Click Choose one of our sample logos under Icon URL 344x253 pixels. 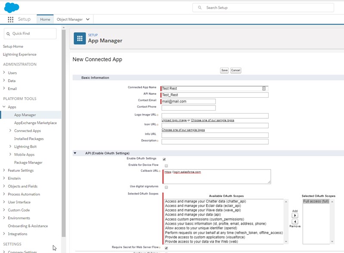coord(183,130)
